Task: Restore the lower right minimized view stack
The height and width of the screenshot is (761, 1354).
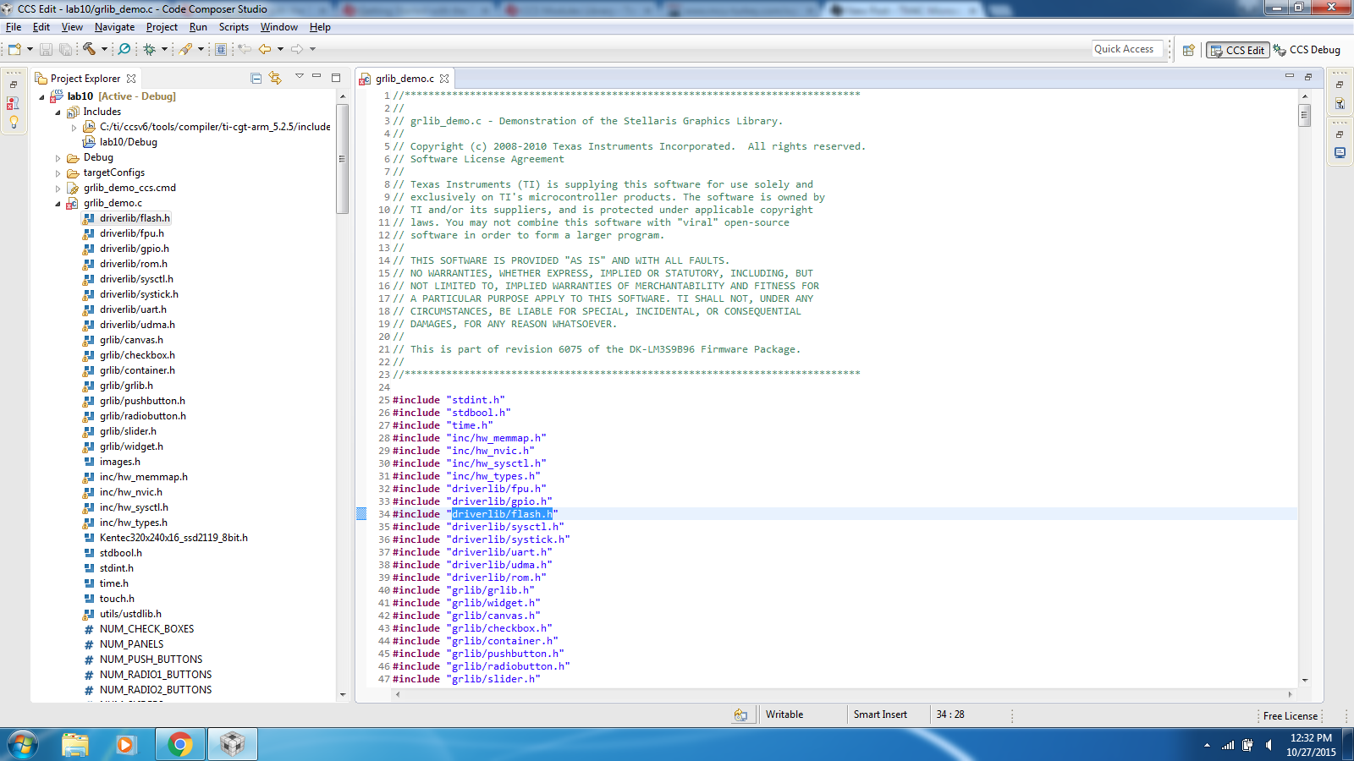Action: click(x=1340, y=134)
